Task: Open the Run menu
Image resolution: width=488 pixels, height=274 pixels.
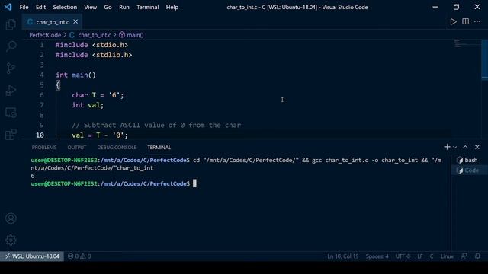Action: [x=124, y=7]
